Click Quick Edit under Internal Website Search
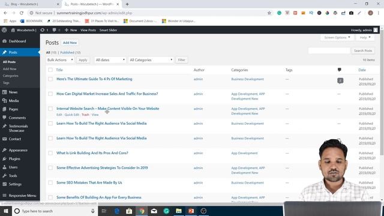384x216 pixels. coord(72,115)
